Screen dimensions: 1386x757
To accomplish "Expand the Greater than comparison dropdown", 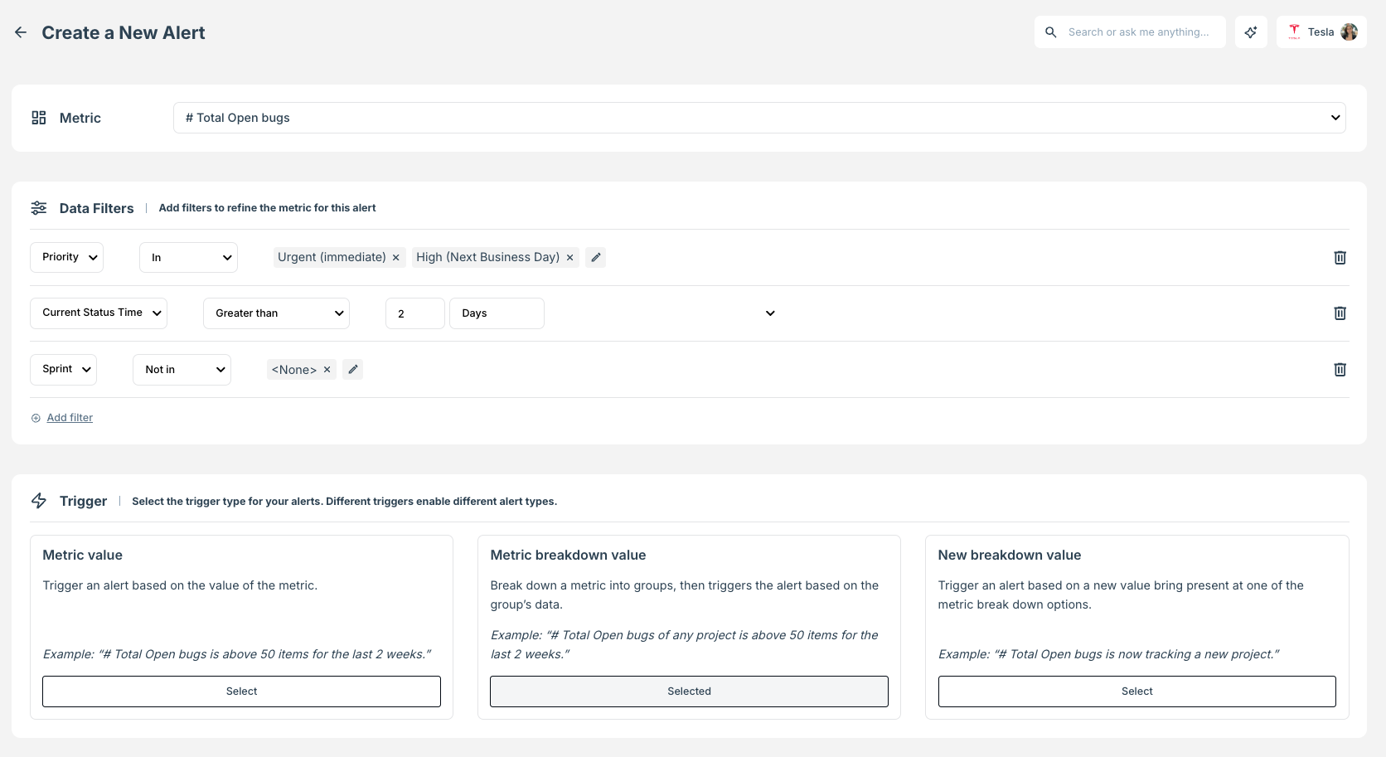I will pyautogui.click(x=276, y=313).
